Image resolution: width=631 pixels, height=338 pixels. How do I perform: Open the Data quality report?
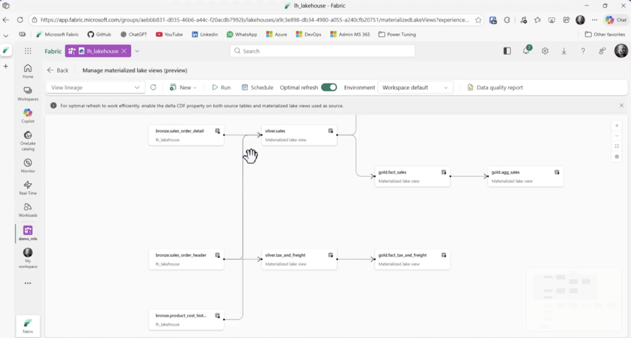495,87
